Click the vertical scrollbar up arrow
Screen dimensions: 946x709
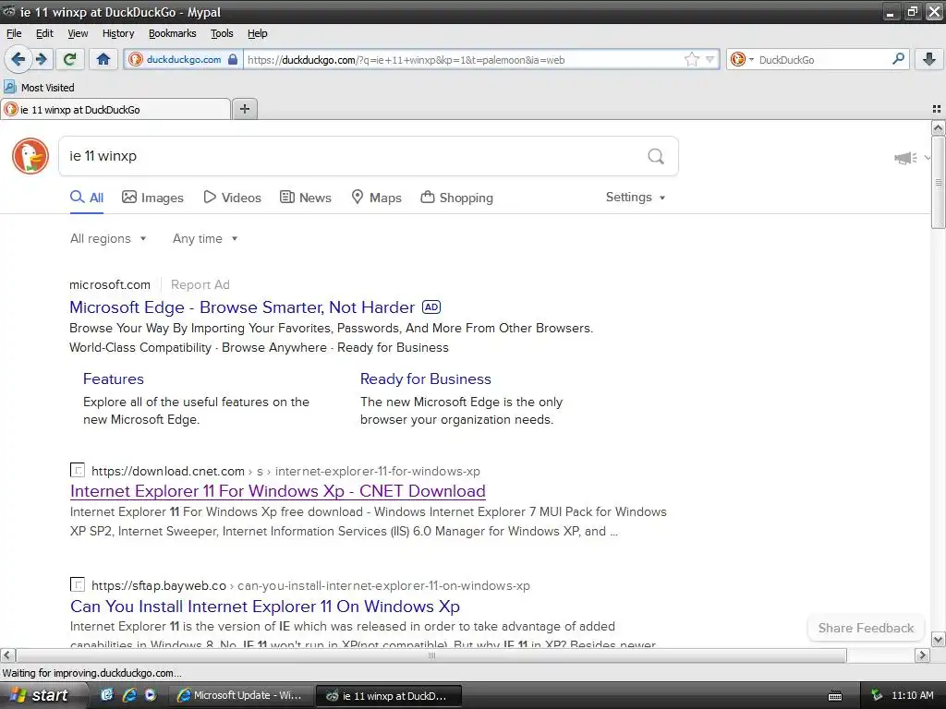938,127
